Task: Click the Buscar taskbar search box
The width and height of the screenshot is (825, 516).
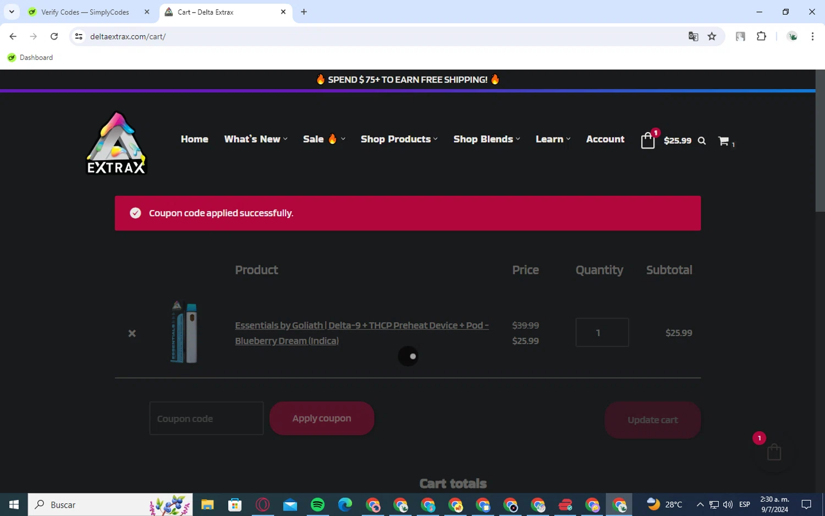Action: [x=110, y=504]
